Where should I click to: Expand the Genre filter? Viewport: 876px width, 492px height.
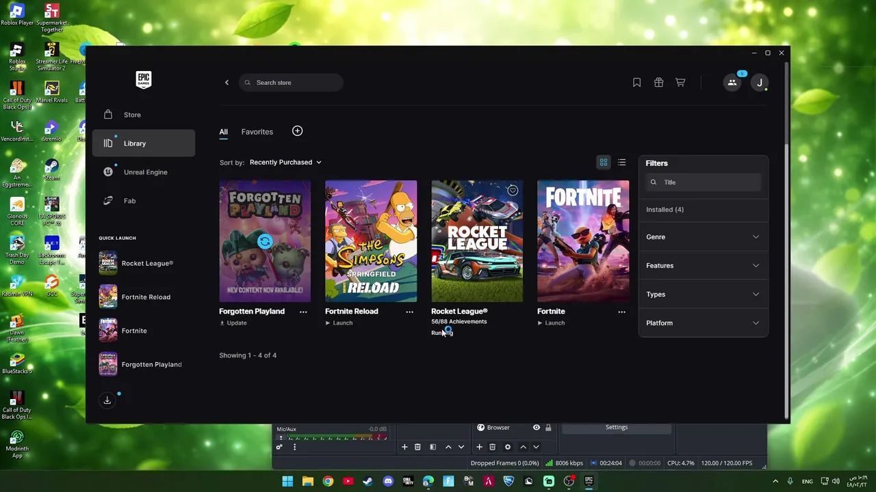704,237
